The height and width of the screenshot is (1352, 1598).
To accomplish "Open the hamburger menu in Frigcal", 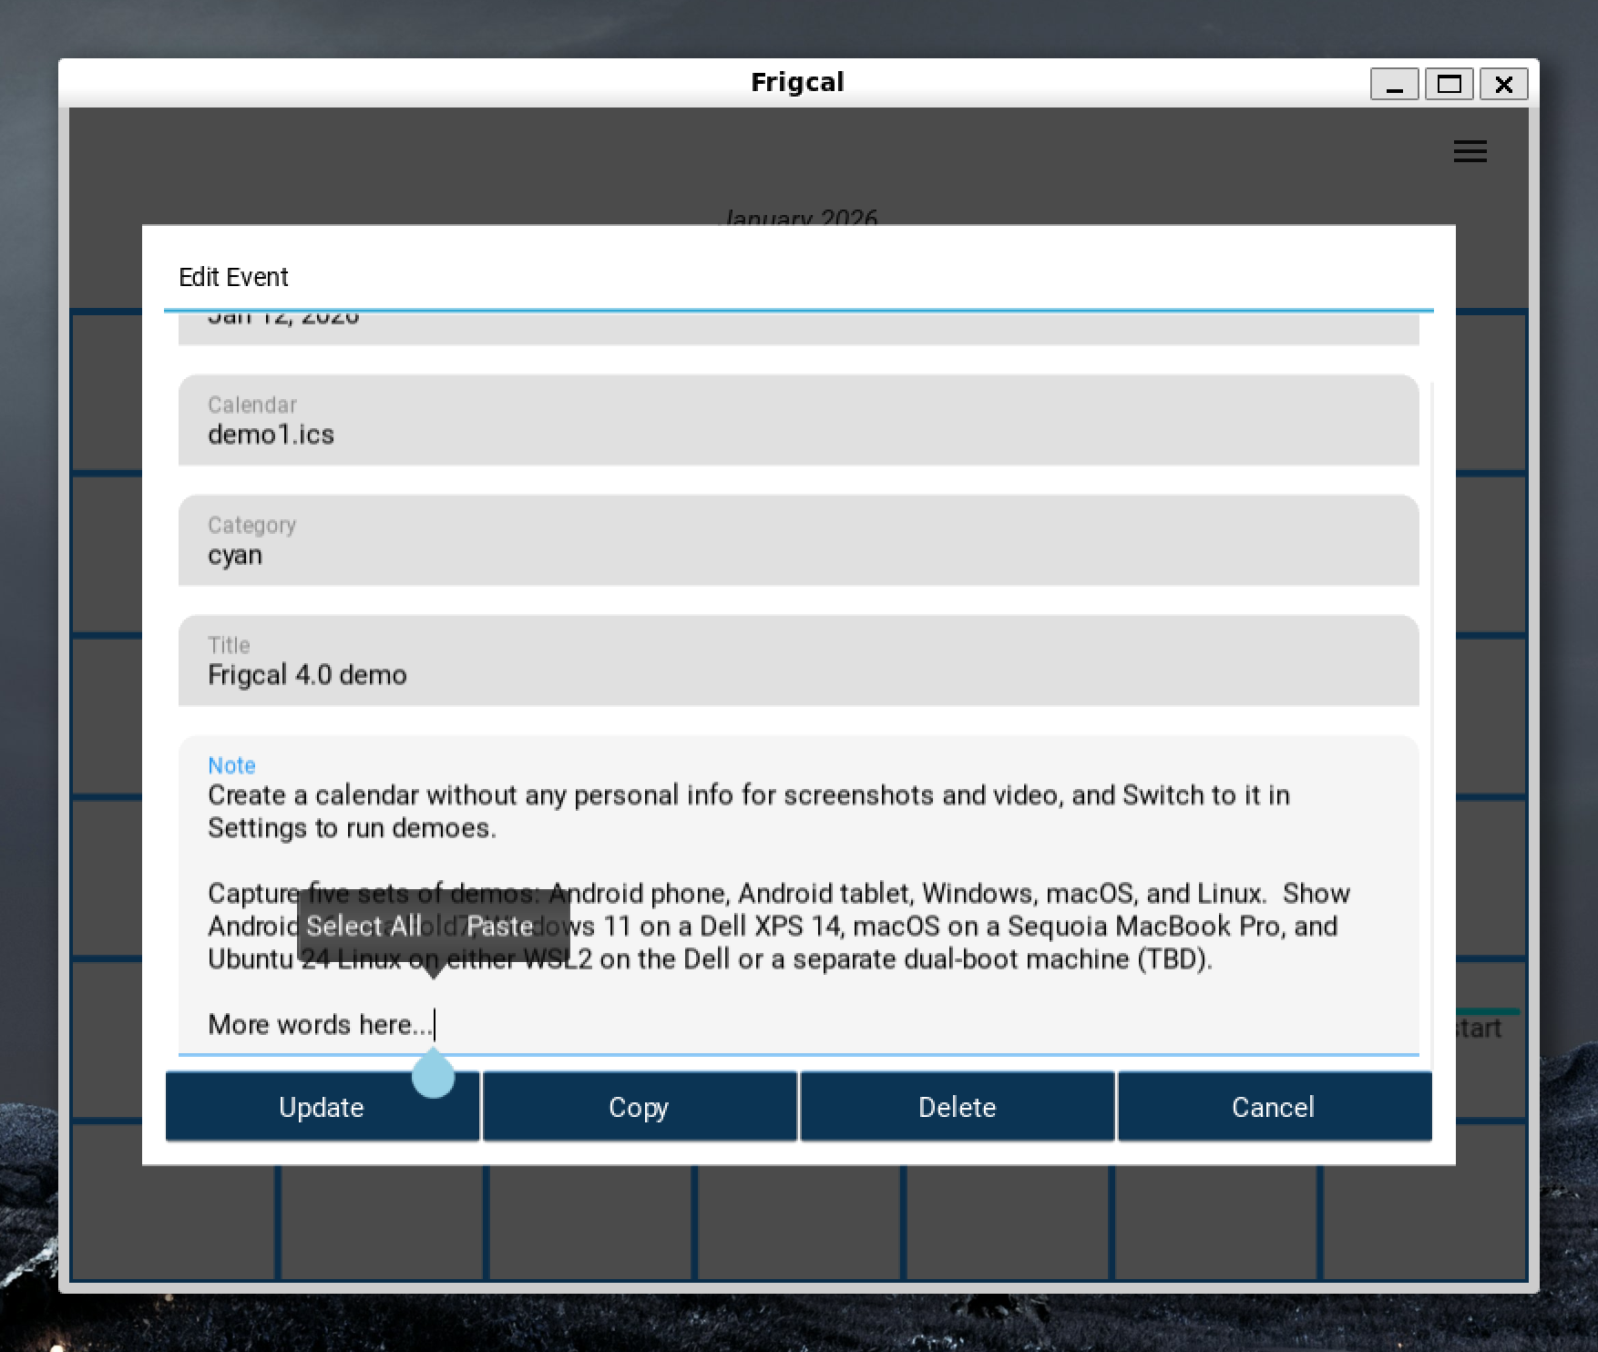I will click(x=1470, y=151).
